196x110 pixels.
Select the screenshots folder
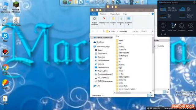coord(122,86)
